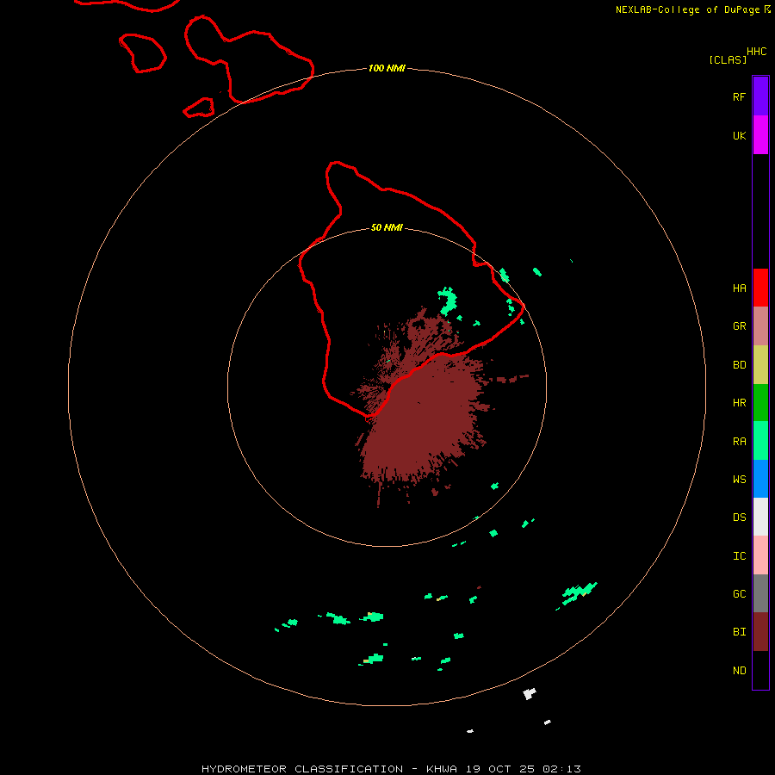Click the WS blue legend swatch
Image resolution: width=775 pixels, height=775 pixels.
tap(760, 479)
